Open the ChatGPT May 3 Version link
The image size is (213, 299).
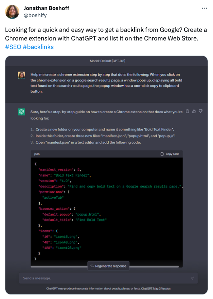click(x=156, y=289)
